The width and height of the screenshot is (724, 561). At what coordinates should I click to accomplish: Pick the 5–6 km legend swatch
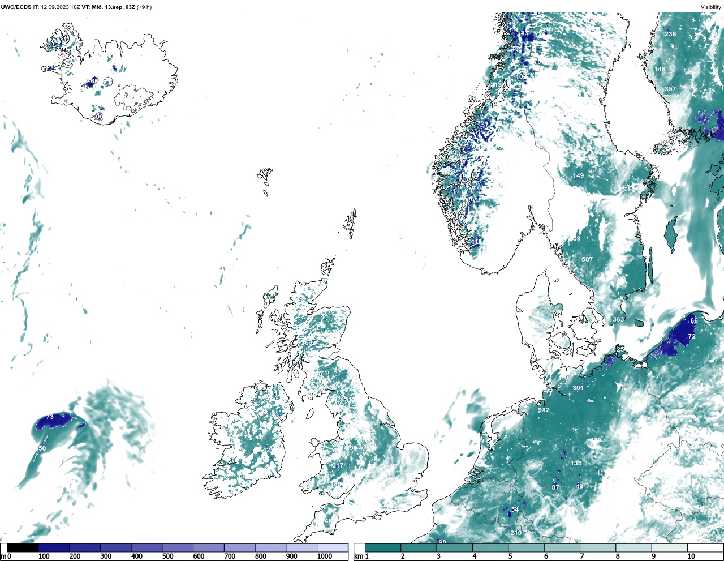[x=526, y=548]
